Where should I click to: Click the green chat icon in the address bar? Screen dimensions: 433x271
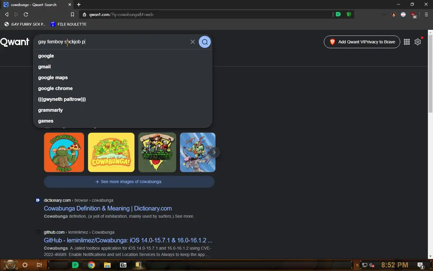[x=338, y=14]
